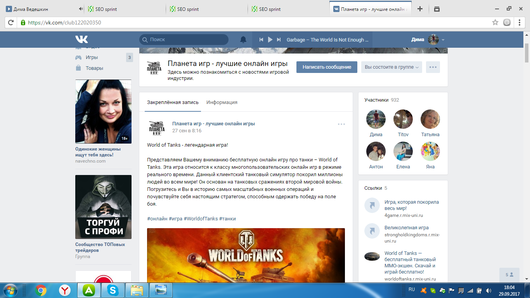Screen dimensions: 530x298
Task: Open the Chrome three-dots menu
Action: coord(520,23)
